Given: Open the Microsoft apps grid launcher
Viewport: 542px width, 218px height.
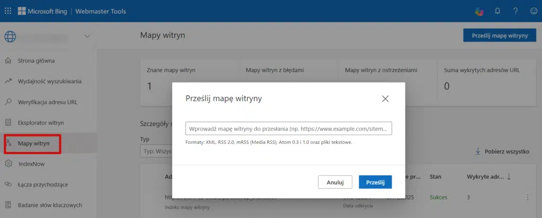Looking at the screenshot, I should click(8, 11).
